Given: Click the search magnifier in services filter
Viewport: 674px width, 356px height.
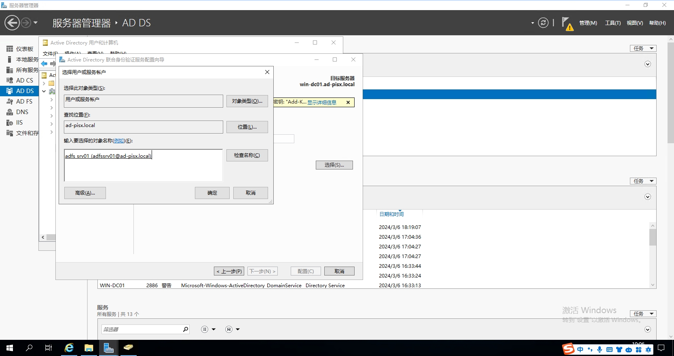Looking at the screenshot, I should [x=185, y=329].
